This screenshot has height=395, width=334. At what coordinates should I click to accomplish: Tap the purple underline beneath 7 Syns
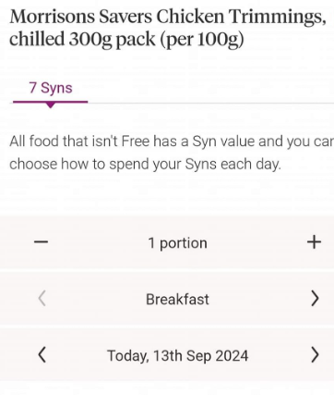[x=51, y=102]
